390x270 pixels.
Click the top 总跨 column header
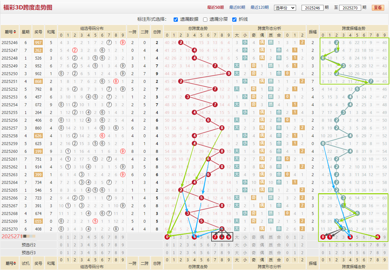click(x=157, y=32)
